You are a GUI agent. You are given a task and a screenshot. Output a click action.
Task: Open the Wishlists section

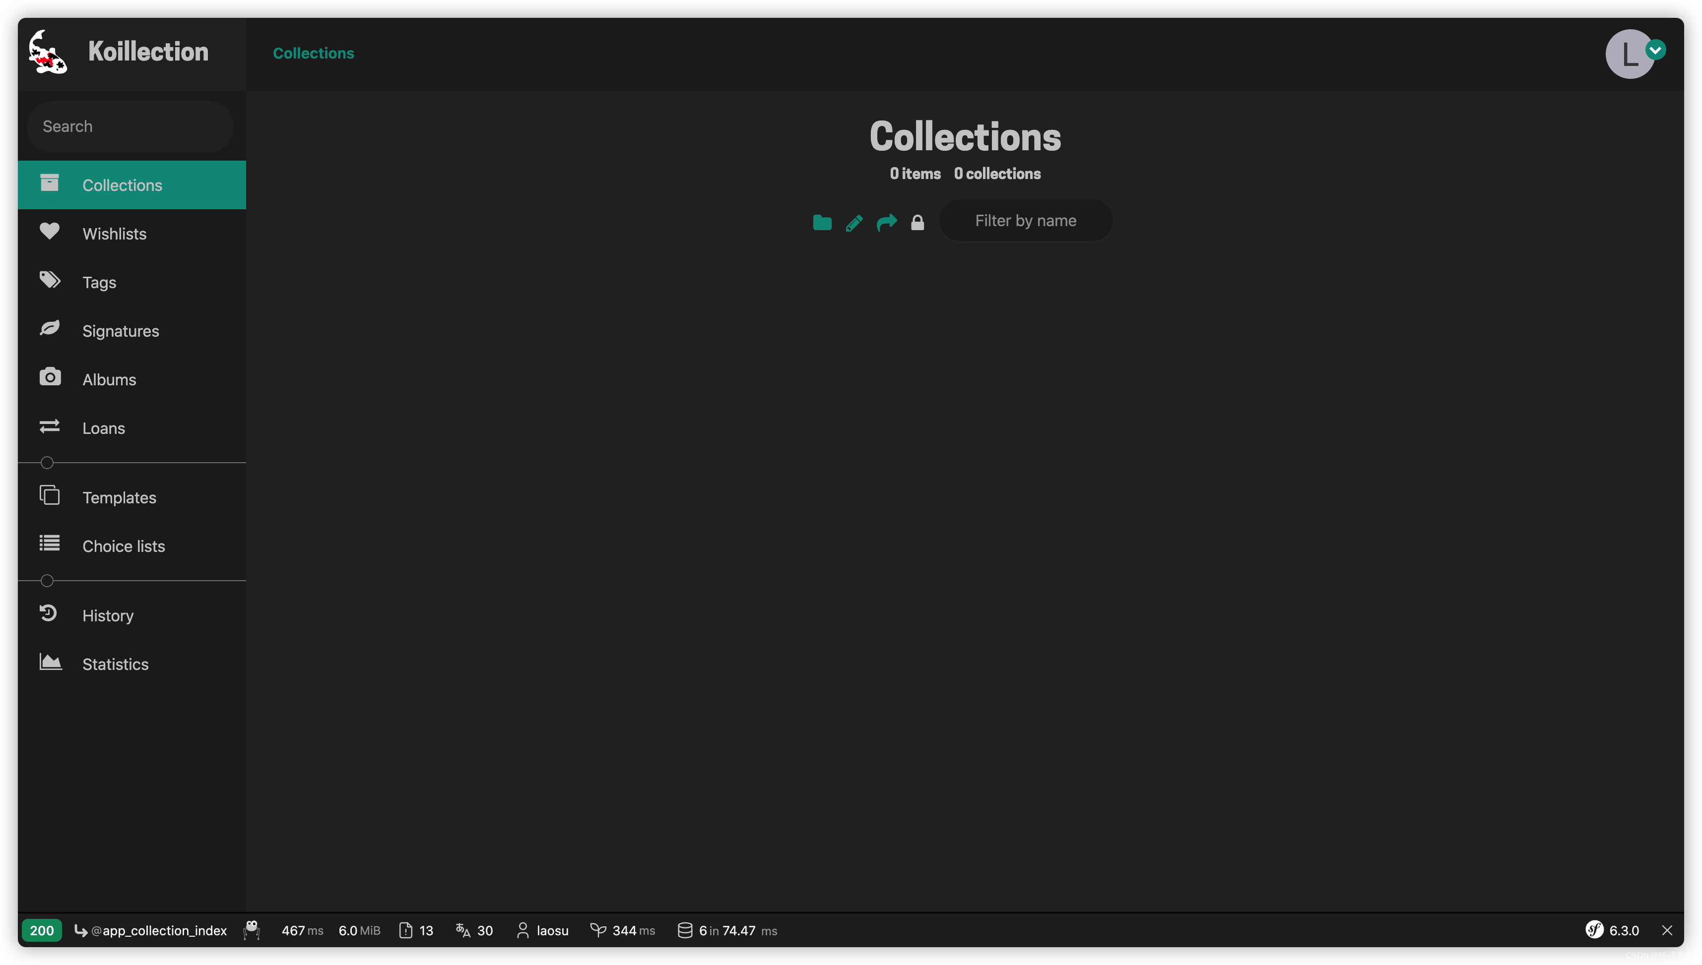114,234
